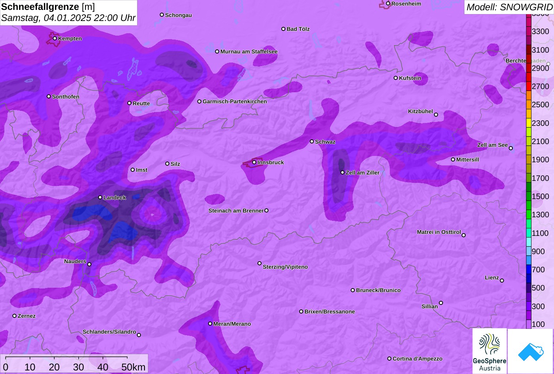554x374 pixels.
Task: Click the purple 300 legend color
Action: click(x=529, y=306)
